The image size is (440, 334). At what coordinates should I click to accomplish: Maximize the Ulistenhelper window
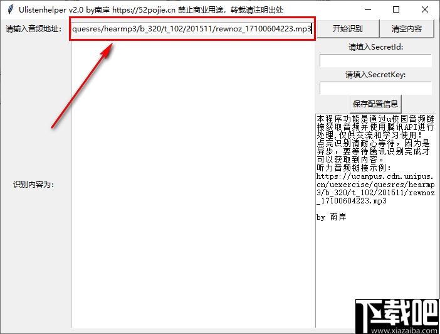click(396, 9)
